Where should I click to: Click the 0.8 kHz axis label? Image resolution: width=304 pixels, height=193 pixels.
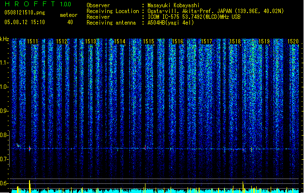(x=4, y=135)
